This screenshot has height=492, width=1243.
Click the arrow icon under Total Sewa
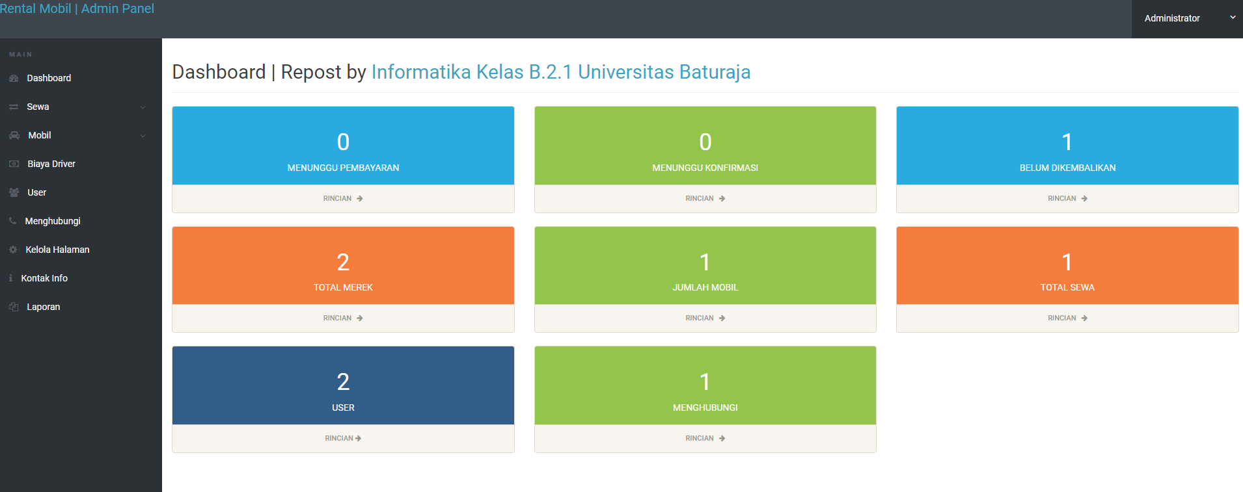pyautogui.click(x=1084, y=318)
